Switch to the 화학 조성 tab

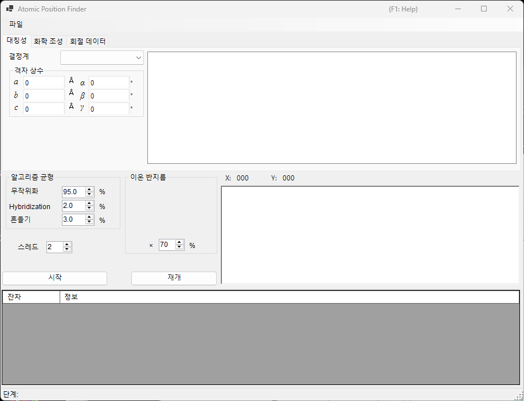click(49, 41)
